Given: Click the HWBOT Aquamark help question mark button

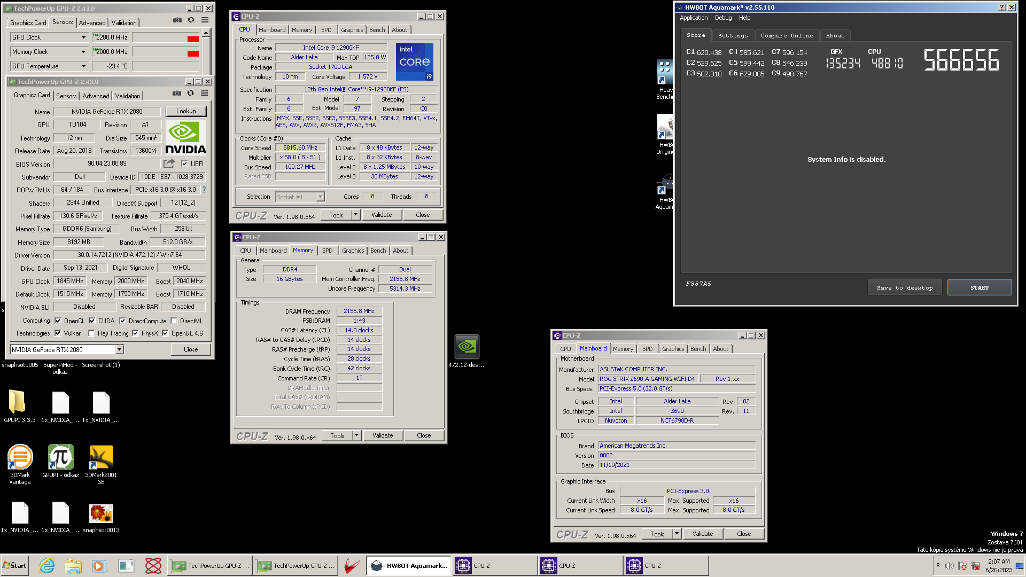Looking at the screenshot, I should 1001,7.
